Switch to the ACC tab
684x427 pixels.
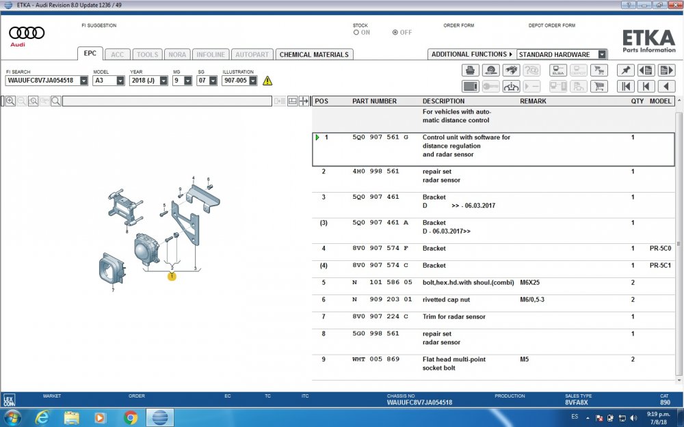[x=118, y=55]
